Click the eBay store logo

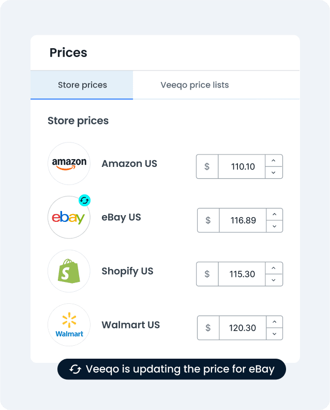[x=69, y=218]
